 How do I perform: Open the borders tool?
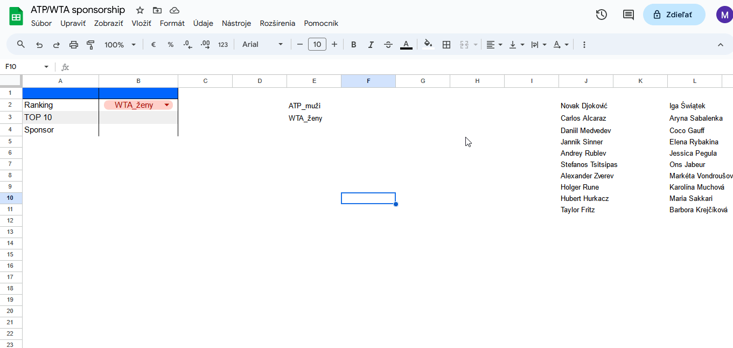point(446,45)
